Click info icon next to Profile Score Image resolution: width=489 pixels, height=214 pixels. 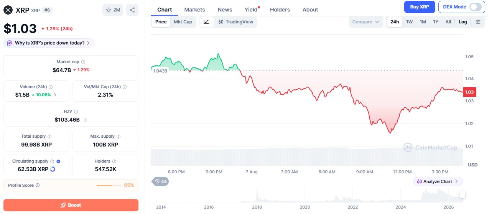[x=38, y=185]
